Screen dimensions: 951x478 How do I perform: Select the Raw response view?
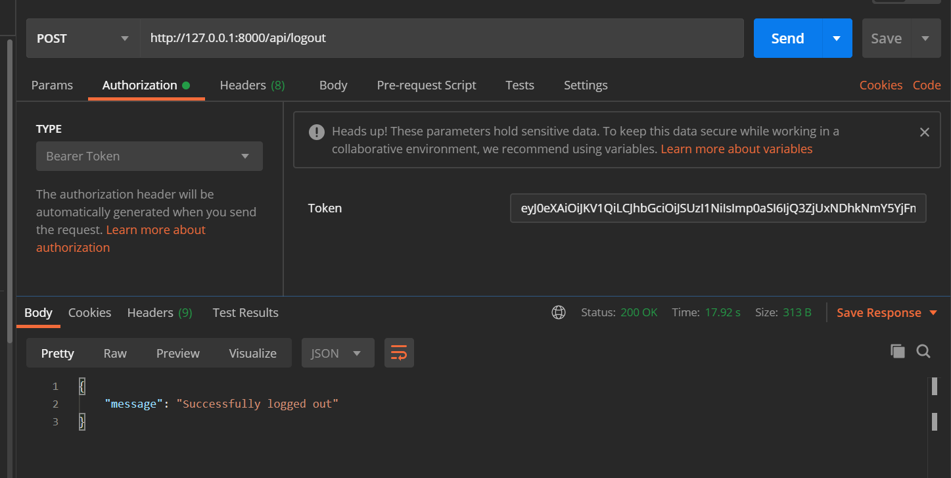click(114, 352)
